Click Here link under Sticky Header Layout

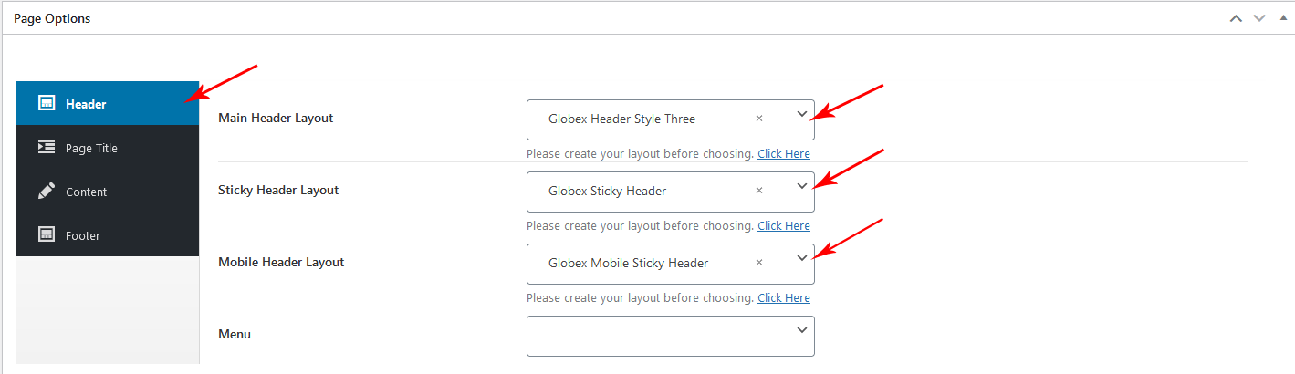click(783, 225)
